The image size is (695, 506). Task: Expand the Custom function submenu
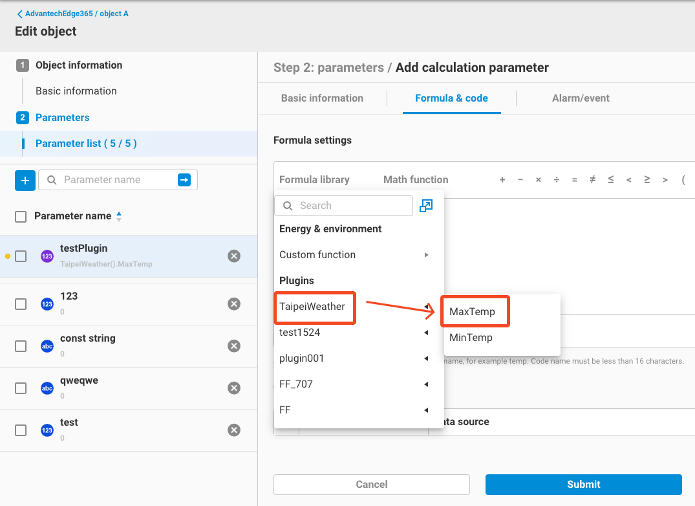click(x=425, y=254)
